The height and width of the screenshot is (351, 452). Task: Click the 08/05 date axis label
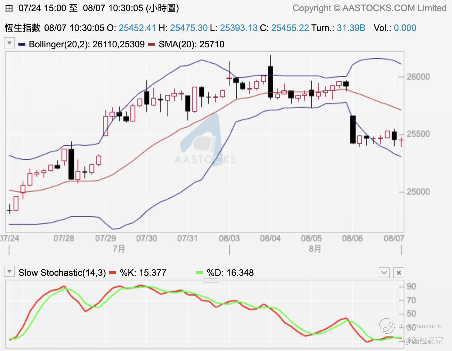[x=312, y=239]
